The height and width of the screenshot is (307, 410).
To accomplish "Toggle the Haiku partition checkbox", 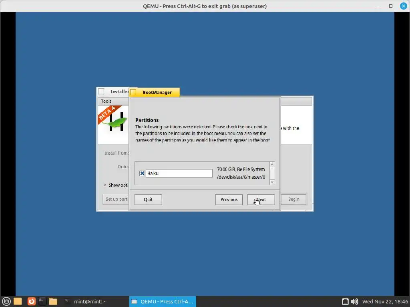I will click(142, 173).
